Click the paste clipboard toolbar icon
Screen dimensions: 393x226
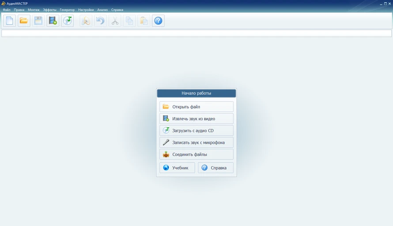tap(144, 20)
